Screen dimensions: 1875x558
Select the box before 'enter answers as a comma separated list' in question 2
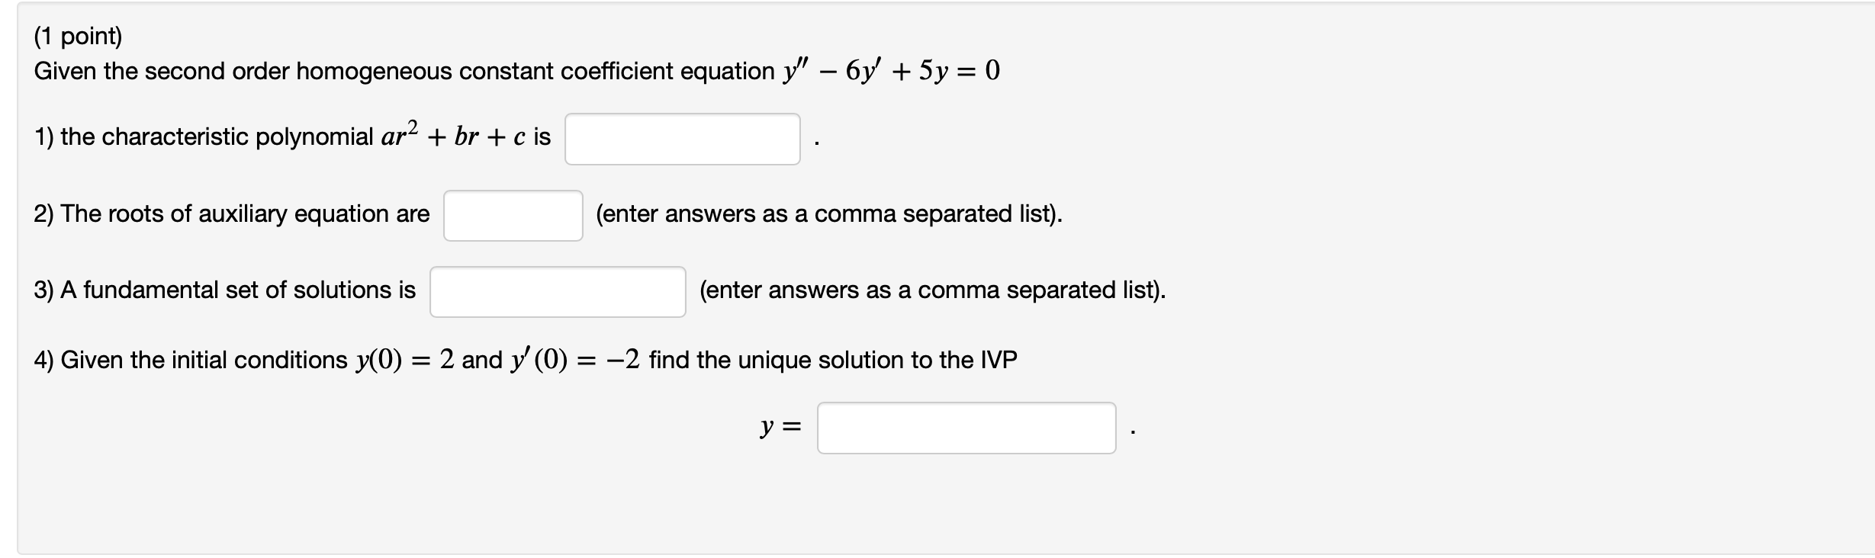[x=513, y=214]
